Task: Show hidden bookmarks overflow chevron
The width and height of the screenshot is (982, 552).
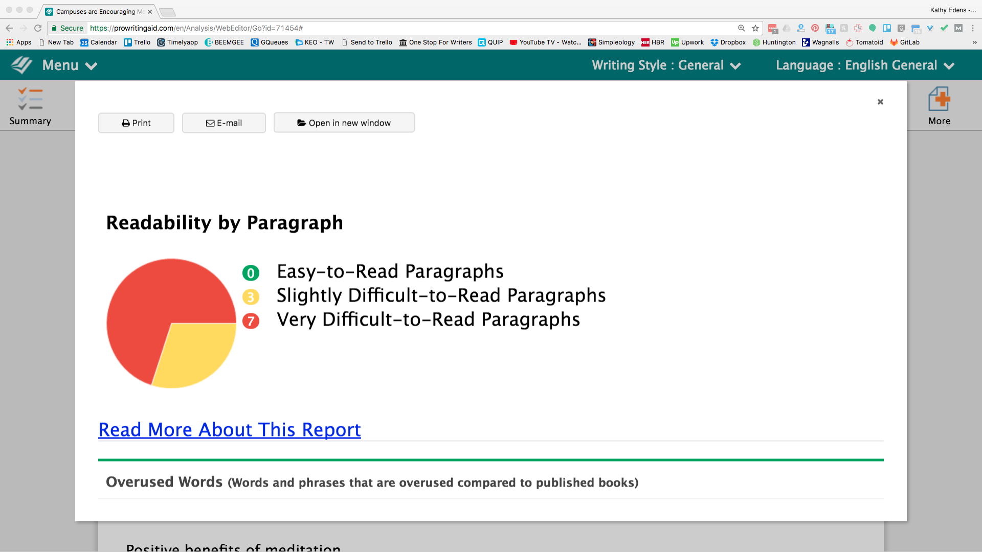Action: coord(974,42)
